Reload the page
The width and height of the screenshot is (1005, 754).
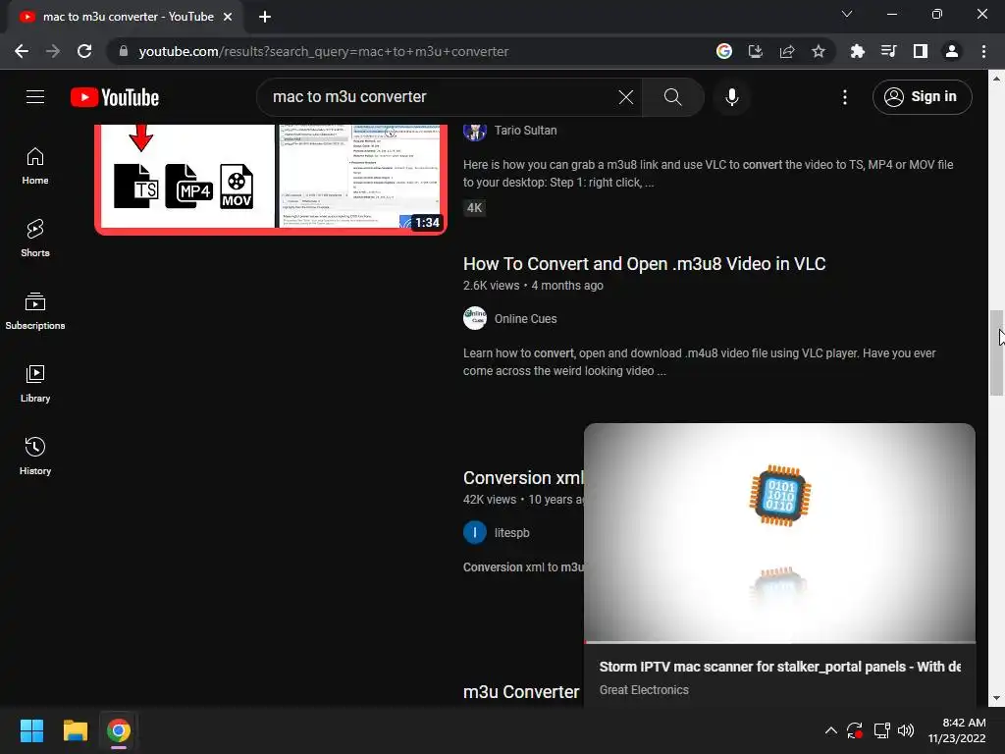[84, 51]
